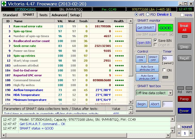Select the Command timeout row
The width and height of the screenshot is (195, 139).
[65, 80]
